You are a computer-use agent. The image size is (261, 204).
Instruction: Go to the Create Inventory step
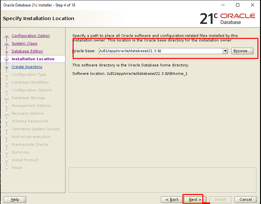point(27,67)
